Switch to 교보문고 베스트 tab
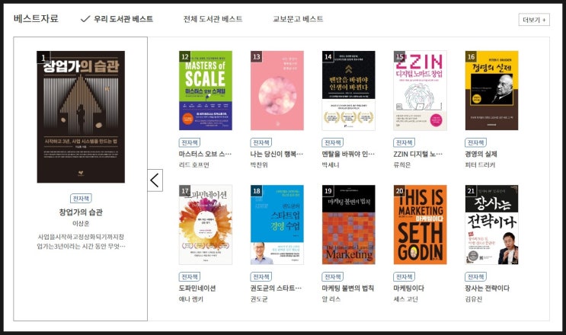Viewport: 566px width, 335px height. coord(298,19)
